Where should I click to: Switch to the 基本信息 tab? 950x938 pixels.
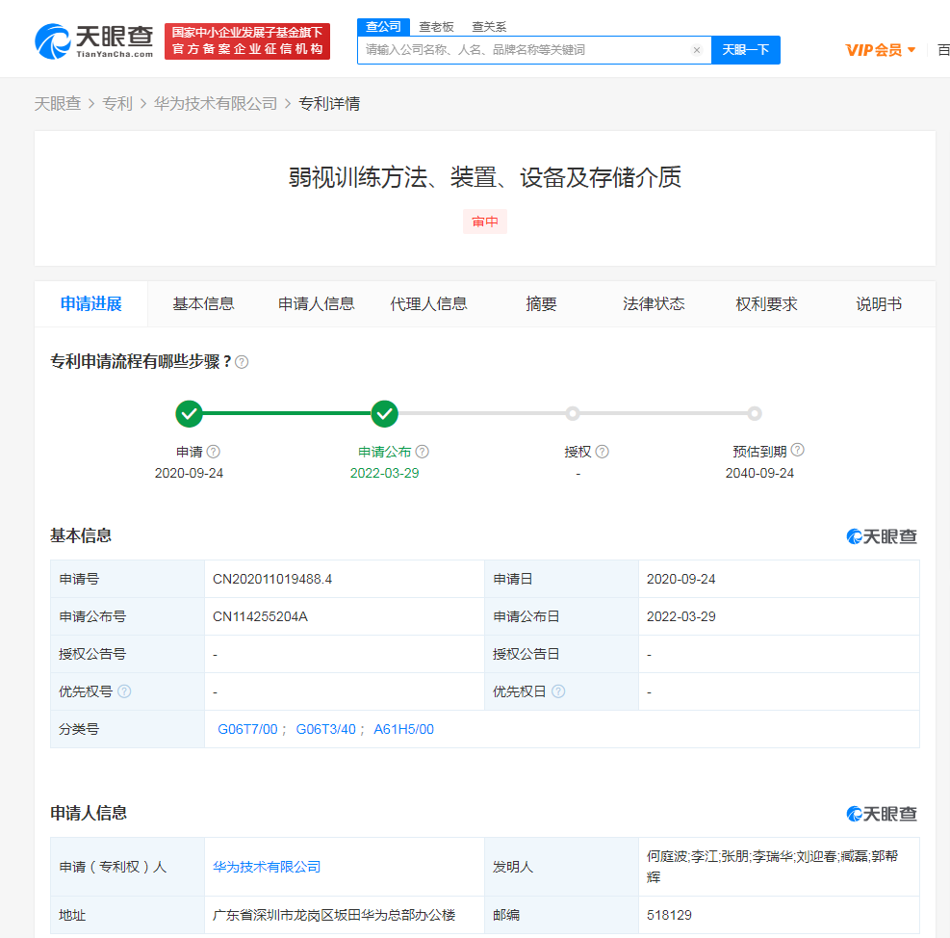204,303
